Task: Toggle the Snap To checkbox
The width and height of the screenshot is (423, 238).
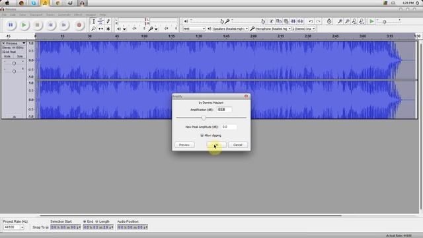Action: click(x=47, y=227)
